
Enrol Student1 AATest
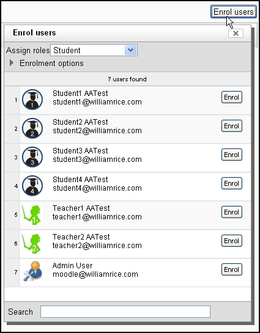(x=231, y=97)
